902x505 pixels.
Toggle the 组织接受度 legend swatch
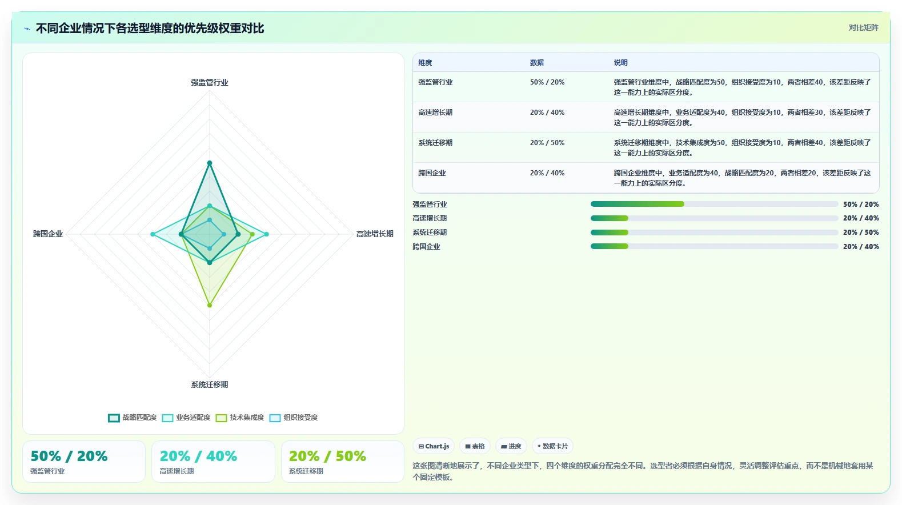click(275, 418)
